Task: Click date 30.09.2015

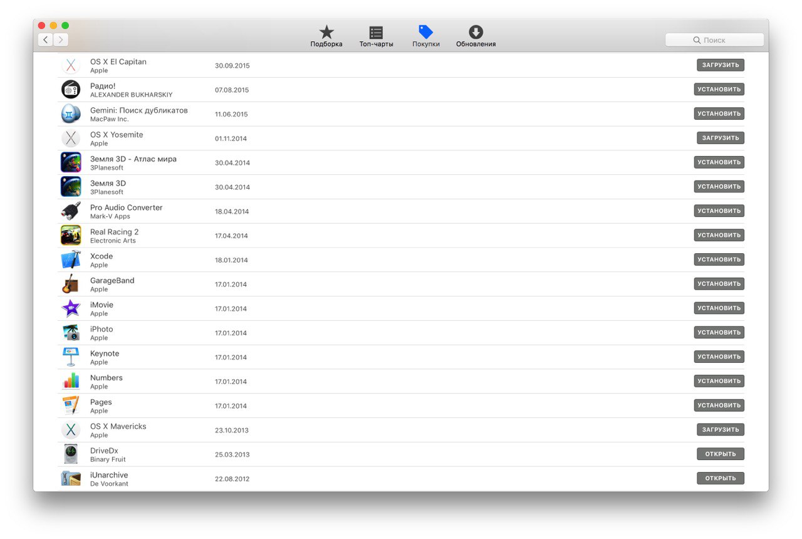Action: click(x=232, y=66)
